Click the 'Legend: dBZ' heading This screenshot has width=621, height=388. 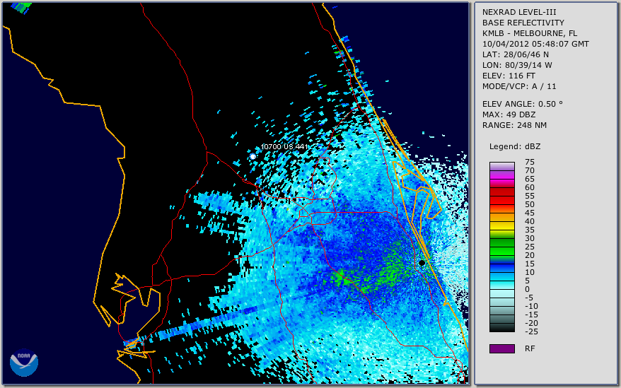click(x=515, y=147)
